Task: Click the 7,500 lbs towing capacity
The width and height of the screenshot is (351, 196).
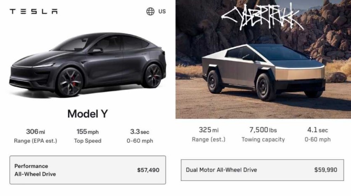Action: tap(263, 134)
